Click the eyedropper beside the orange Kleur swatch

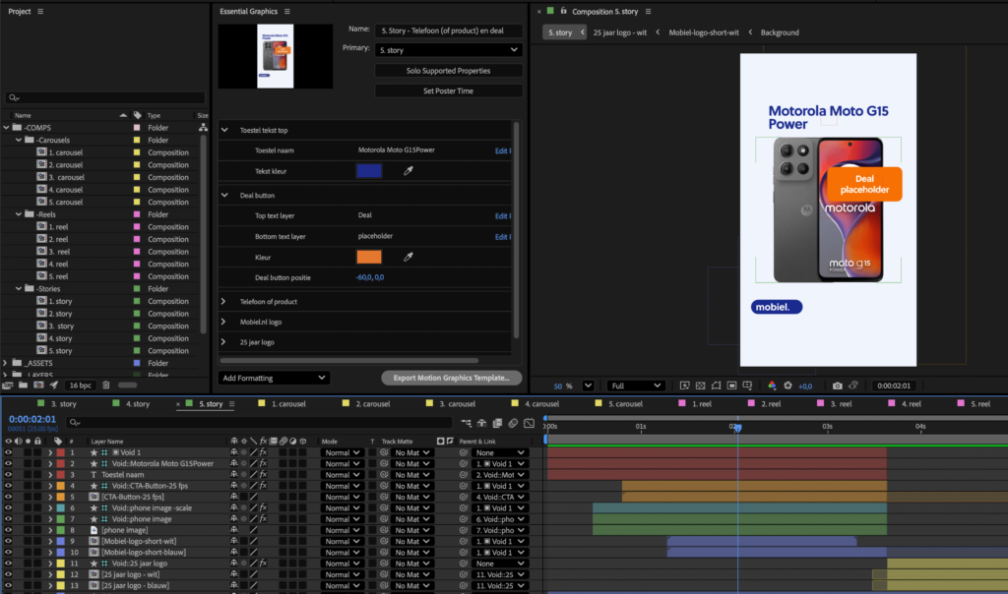[407, 257]
